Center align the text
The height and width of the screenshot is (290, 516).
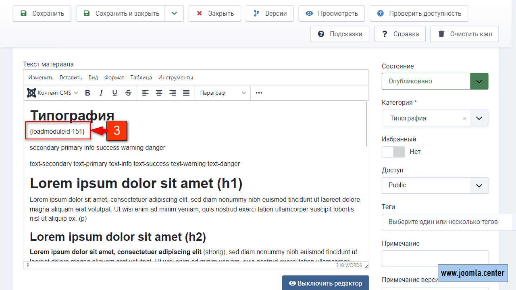tap(159, 93)
